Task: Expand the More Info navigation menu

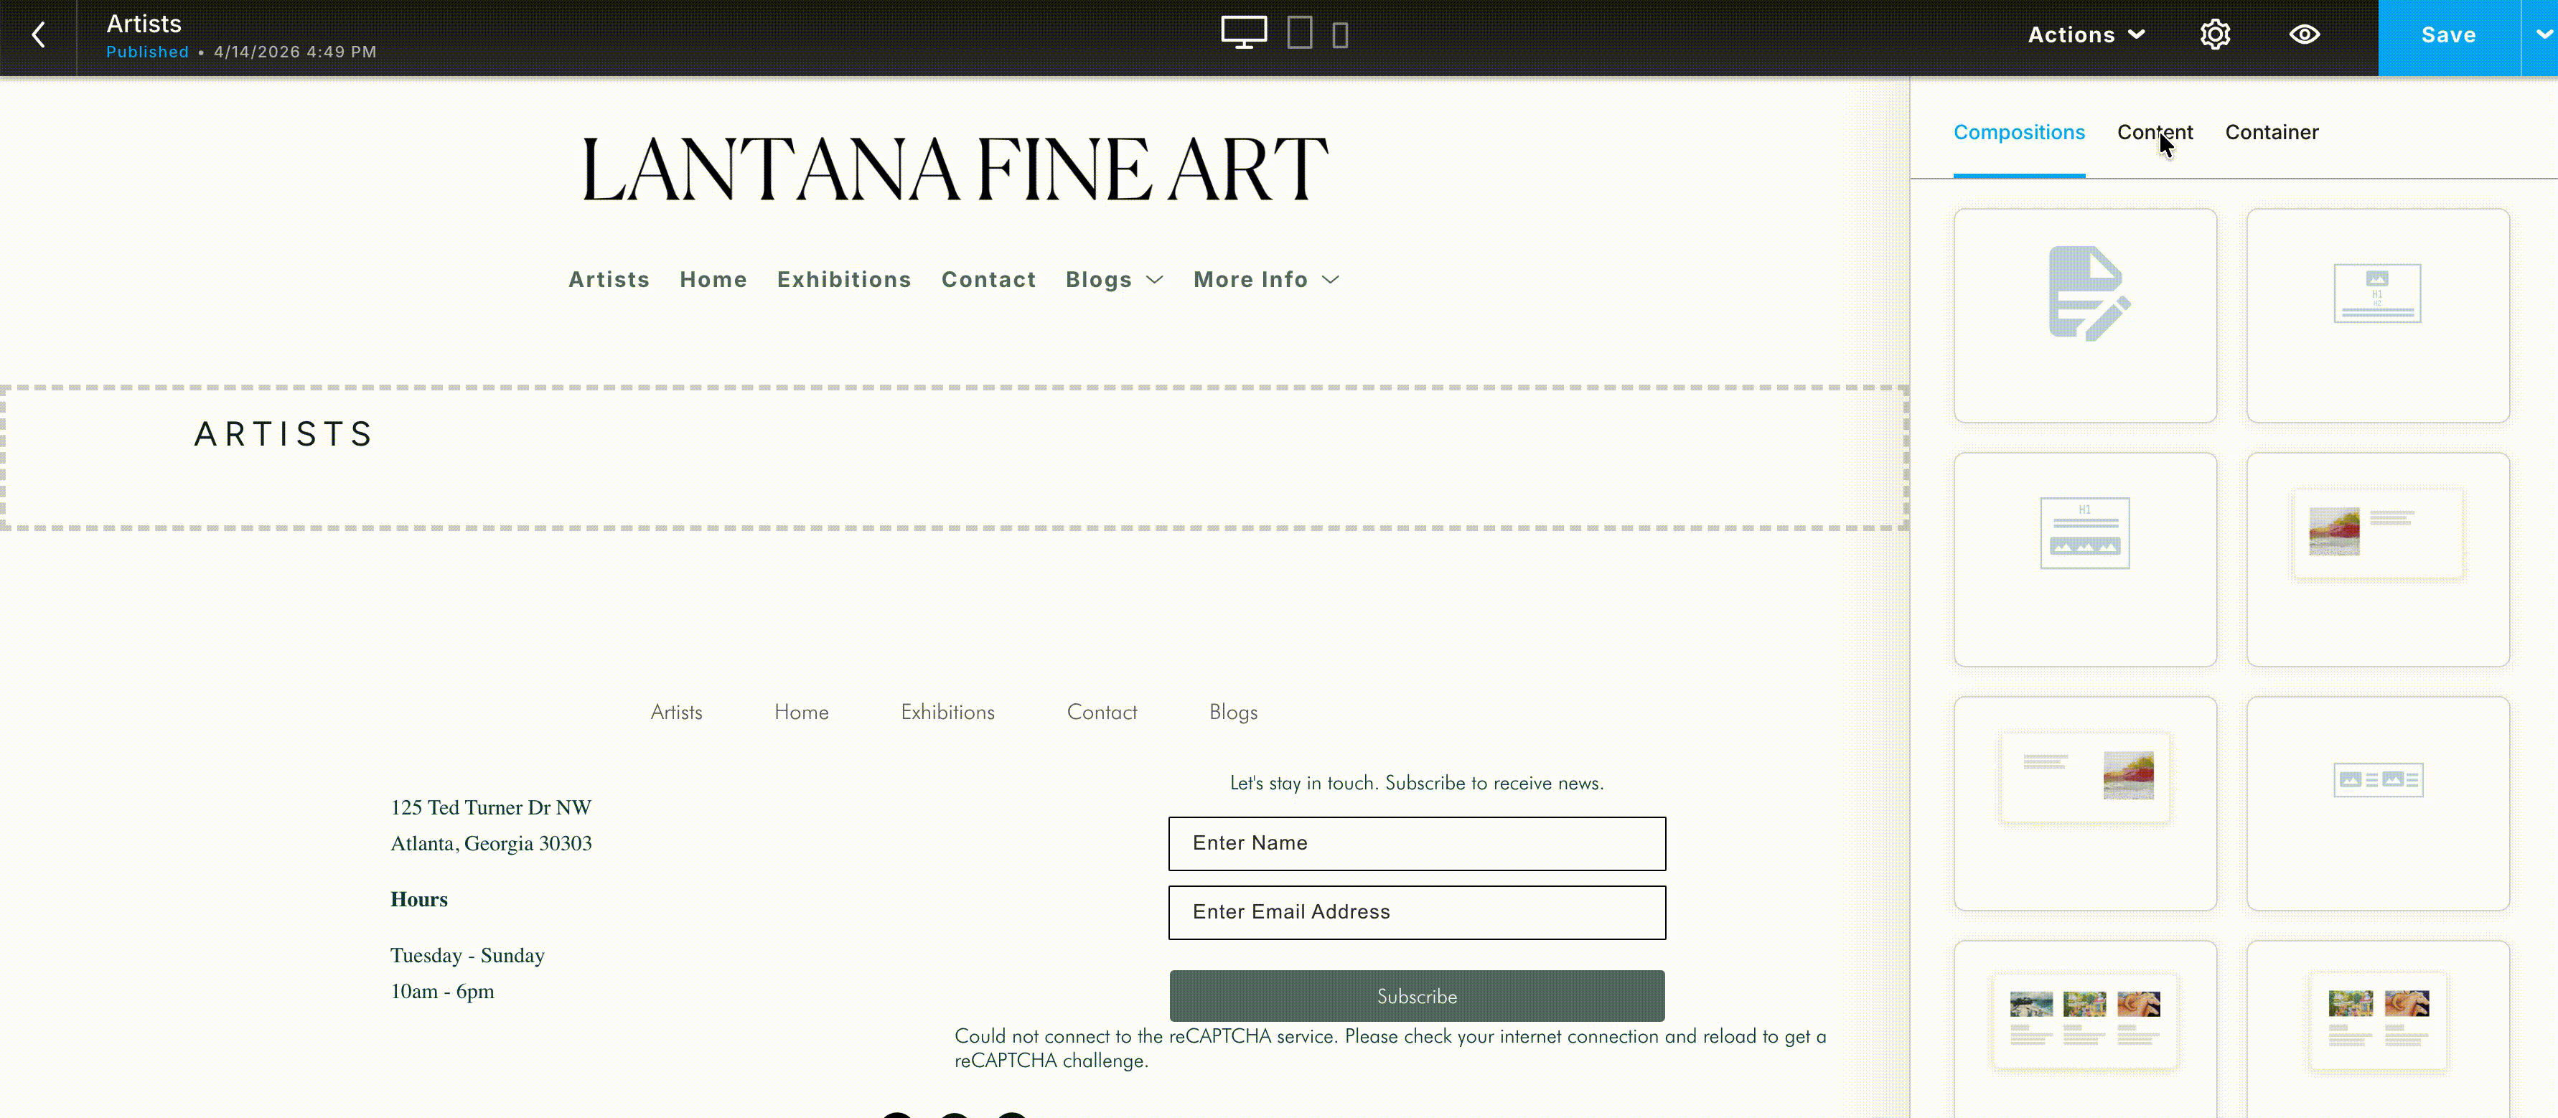Action: coord(1265,279)
